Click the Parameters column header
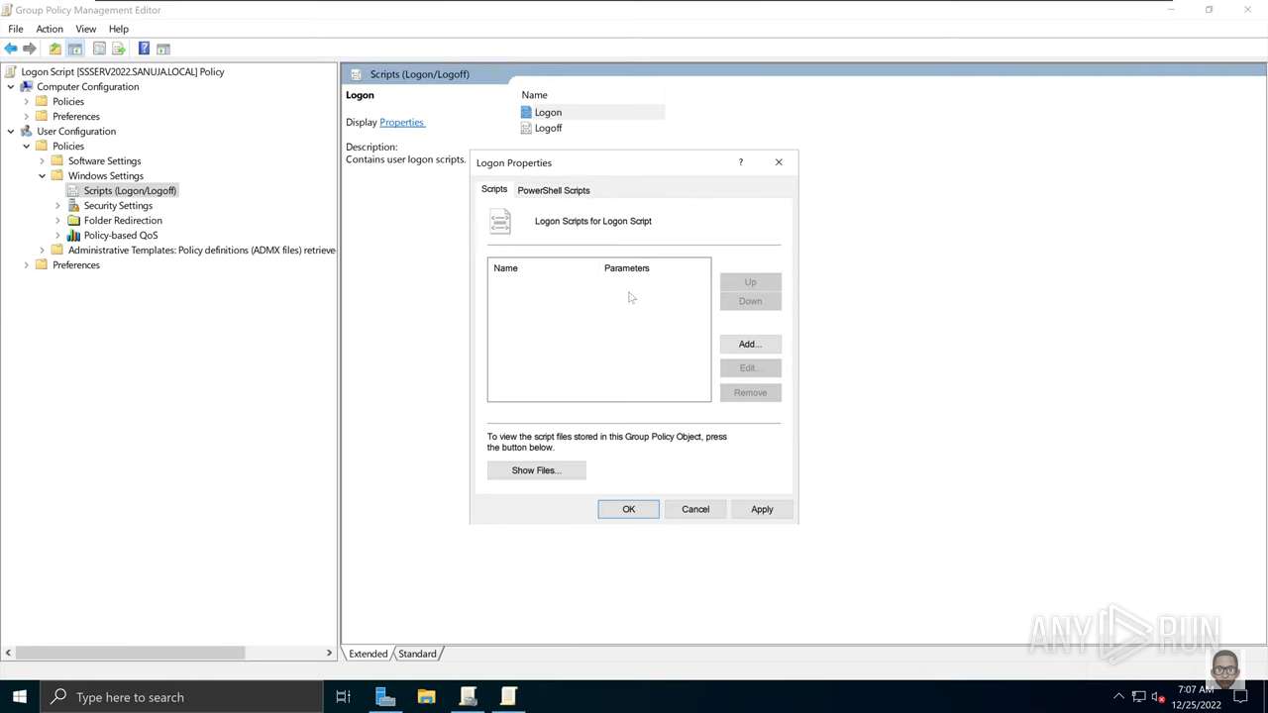 pyautogui.click(x=655, y=268)
